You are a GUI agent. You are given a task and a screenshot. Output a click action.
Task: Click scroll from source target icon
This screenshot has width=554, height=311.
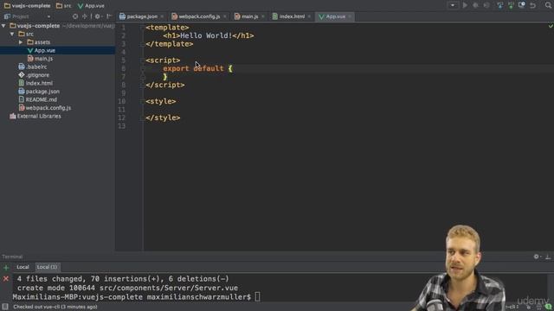coord(75,16)
